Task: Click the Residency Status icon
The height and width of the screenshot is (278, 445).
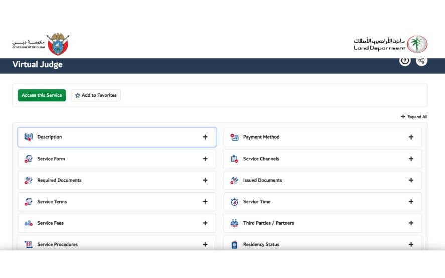Action: [x=234, y=245]
